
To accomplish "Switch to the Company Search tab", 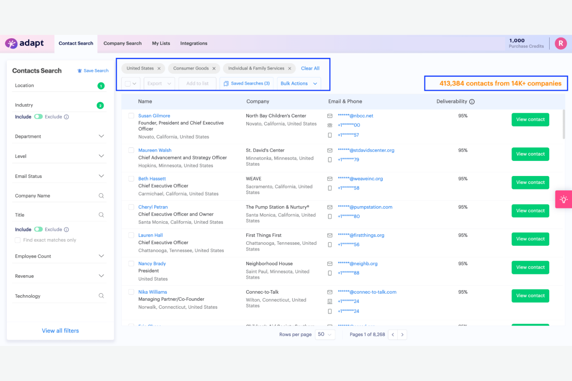I will 123,43.
